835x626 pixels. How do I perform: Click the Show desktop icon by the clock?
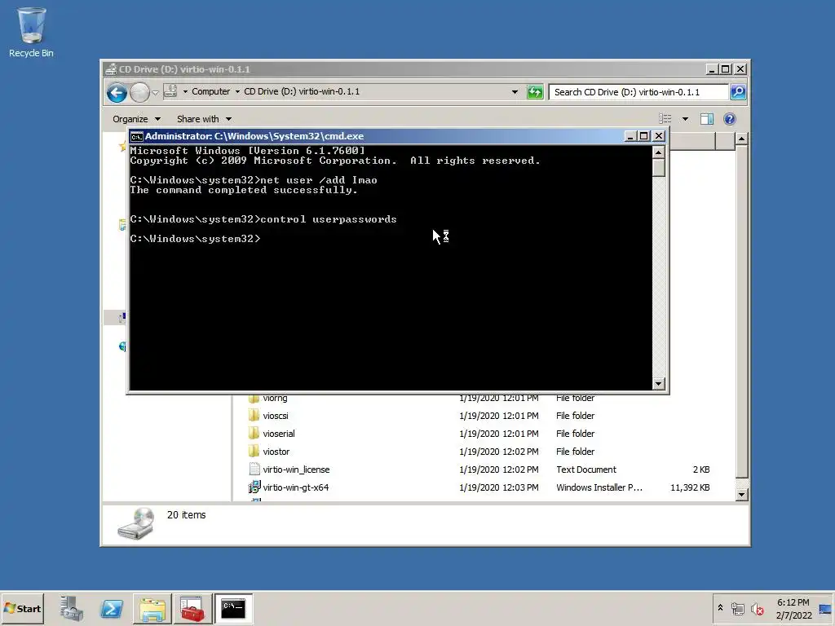(x=825, y=609)
